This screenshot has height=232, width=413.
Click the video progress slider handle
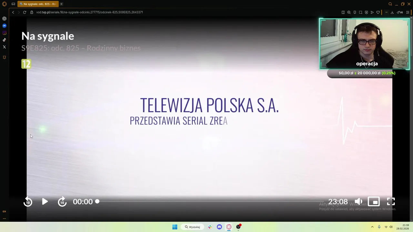pos(97,201)
